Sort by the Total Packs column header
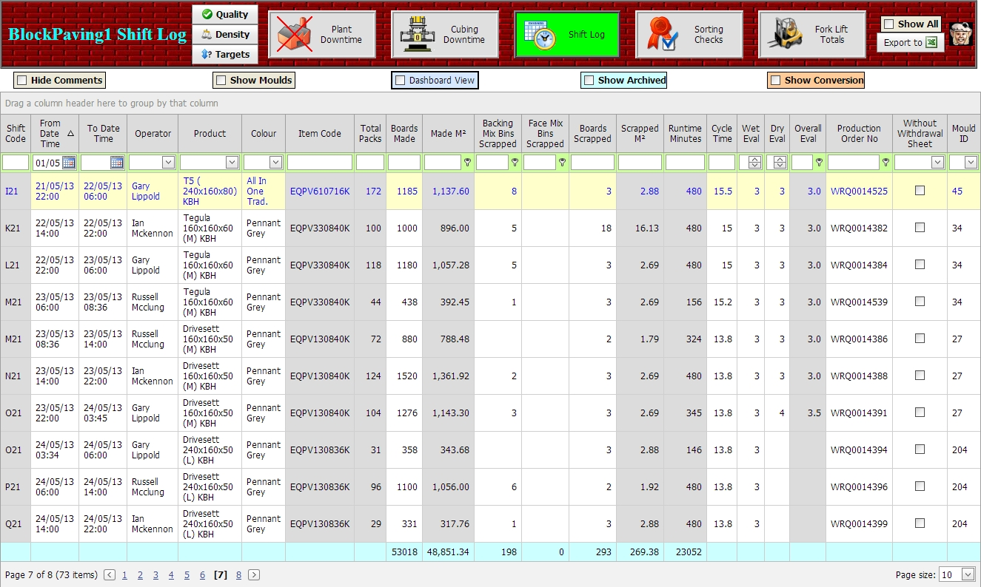The width and height of the screenshot is (981, 587). point(370,133)
